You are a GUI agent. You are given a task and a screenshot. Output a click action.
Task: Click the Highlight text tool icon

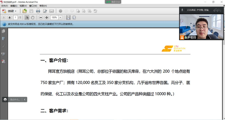tap(72, 11)
